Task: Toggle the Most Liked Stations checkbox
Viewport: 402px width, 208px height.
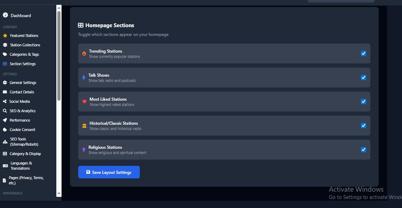Action: (363, 101)
